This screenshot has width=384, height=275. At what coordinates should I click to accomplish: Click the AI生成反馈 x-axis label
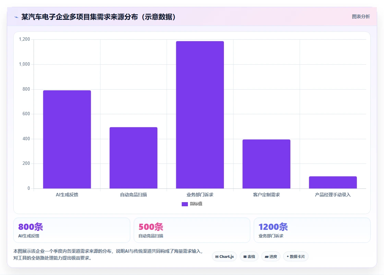[67, 195]
